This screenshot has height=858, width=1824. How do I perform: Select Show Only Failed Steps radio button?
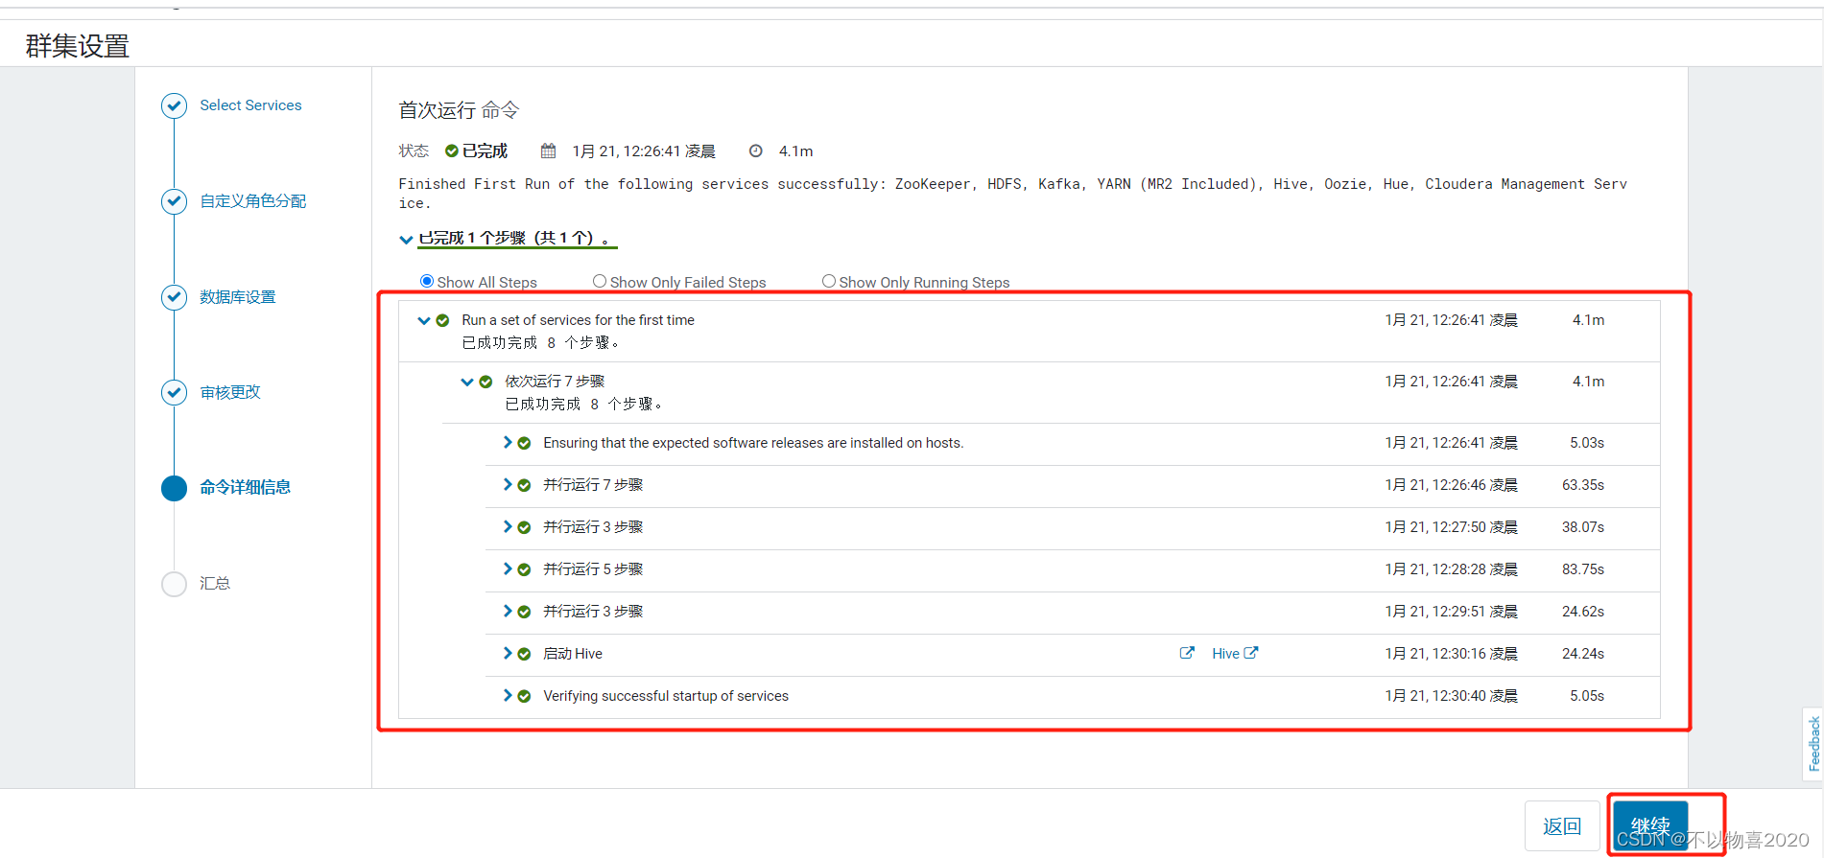[x=600, y=281]
